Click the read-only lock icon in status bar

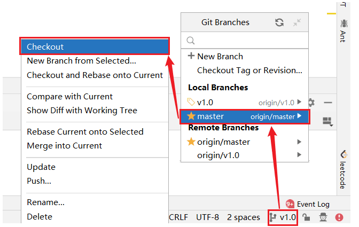pos(307,217)
